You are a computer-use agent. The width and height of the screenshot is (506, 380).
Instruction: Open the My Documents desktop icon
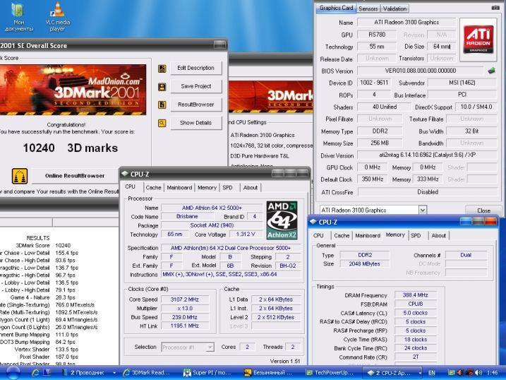pyautogui.click(x=18, y=16)
